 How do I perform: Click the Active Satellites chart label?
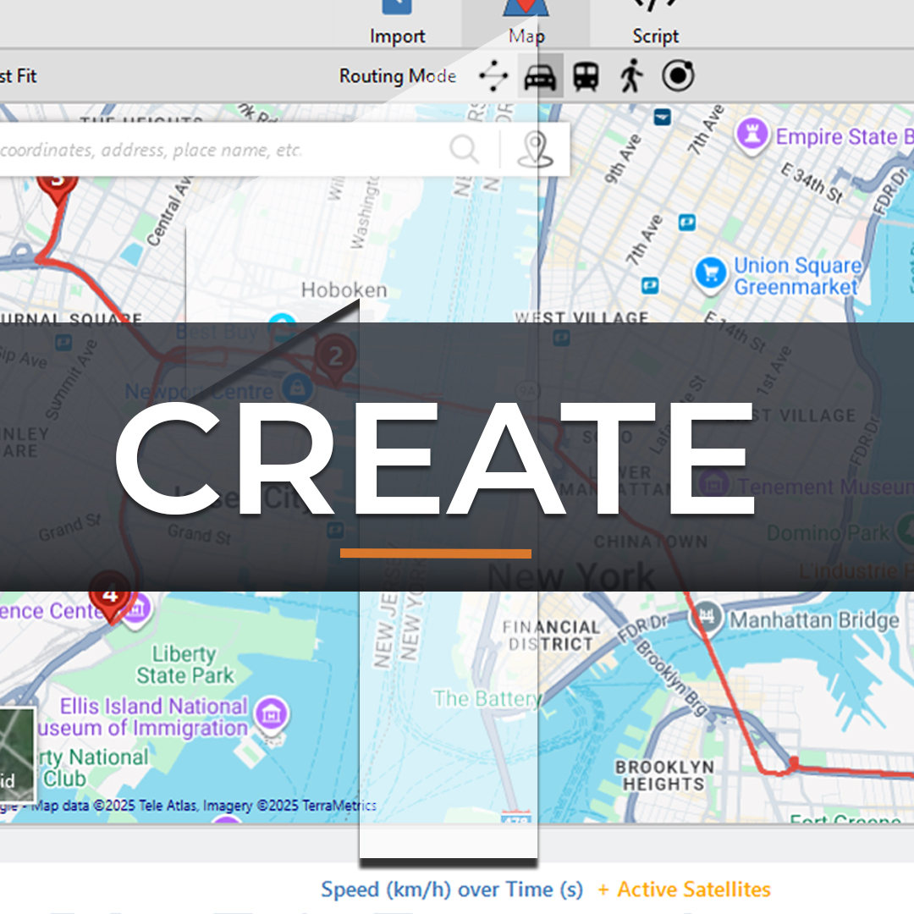tap(693, 889)
